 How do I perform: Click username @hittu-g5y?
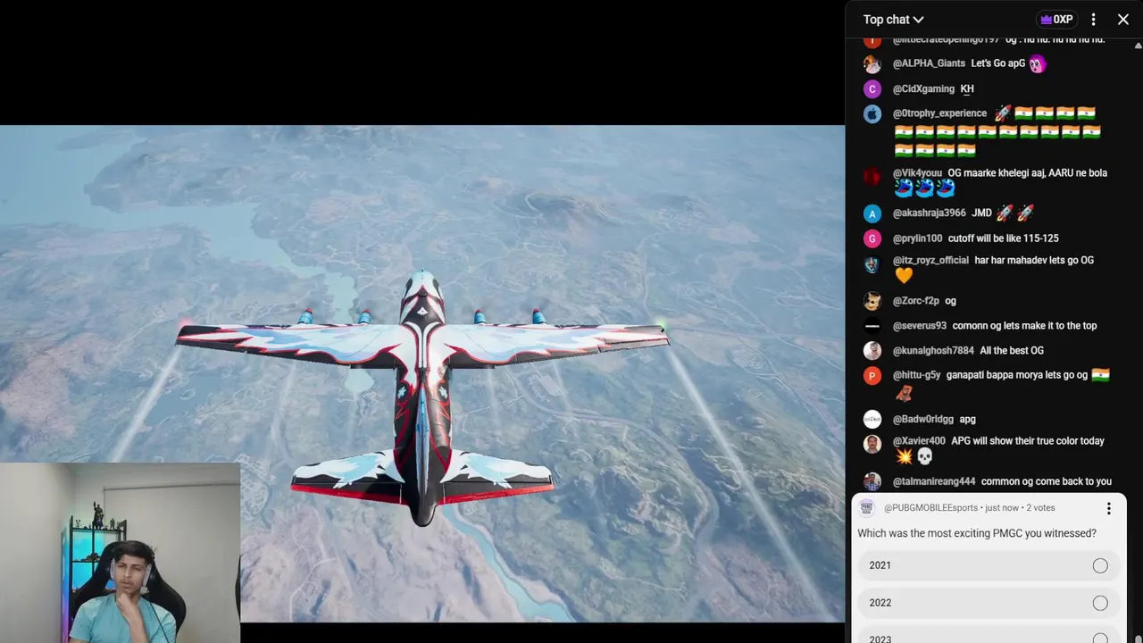916,375
